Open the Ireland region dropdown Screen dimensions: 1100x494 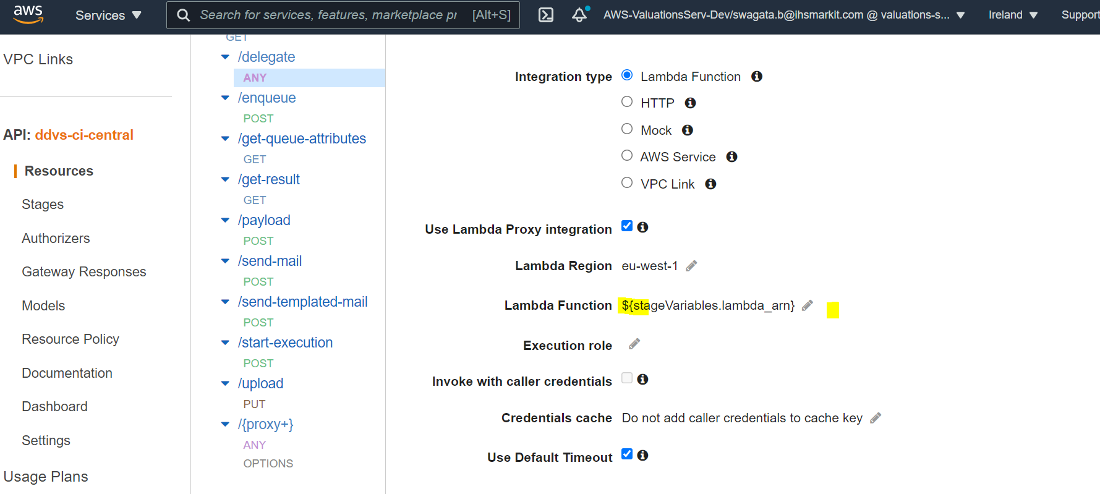(x=1013, y=15)
